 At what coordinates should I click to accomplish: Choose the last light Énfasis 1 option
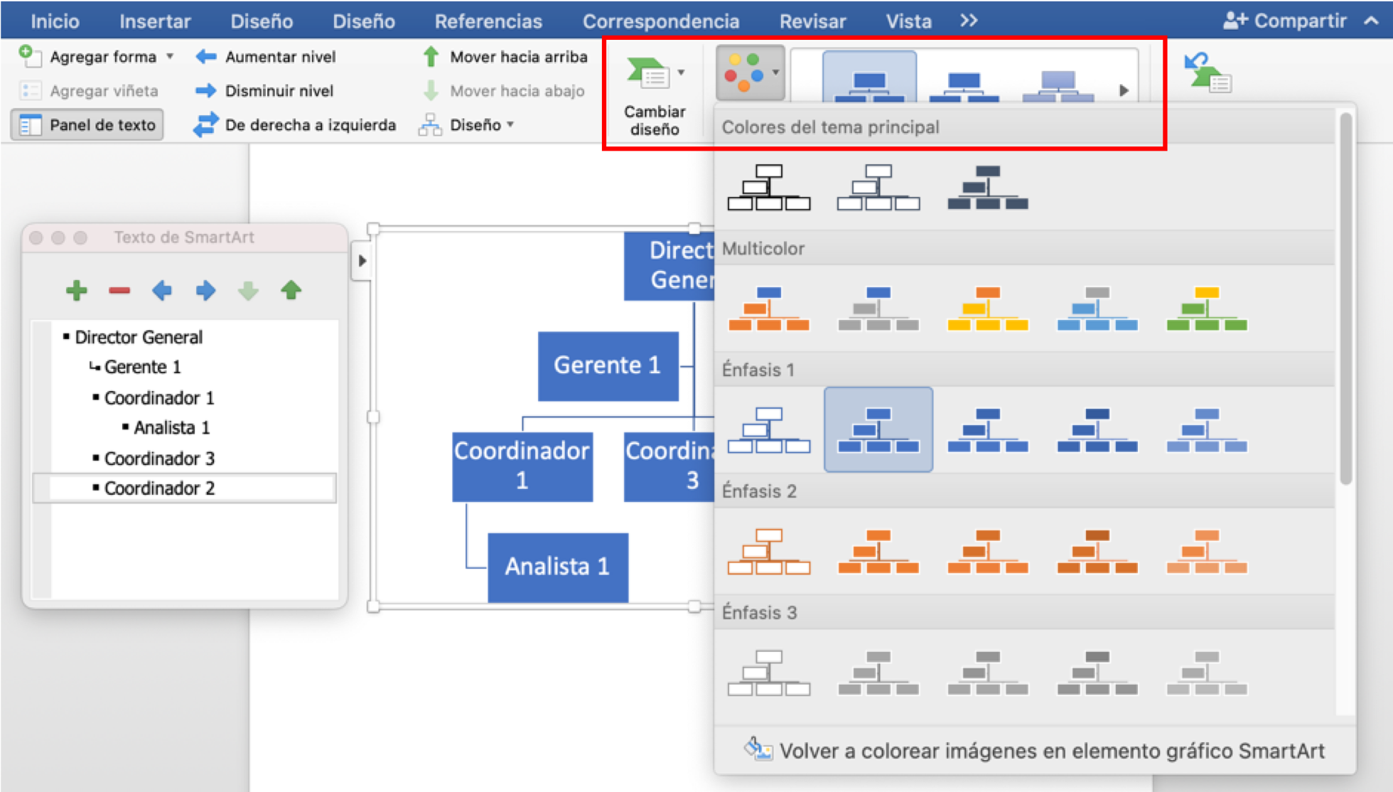click(x=1207, y=430)
